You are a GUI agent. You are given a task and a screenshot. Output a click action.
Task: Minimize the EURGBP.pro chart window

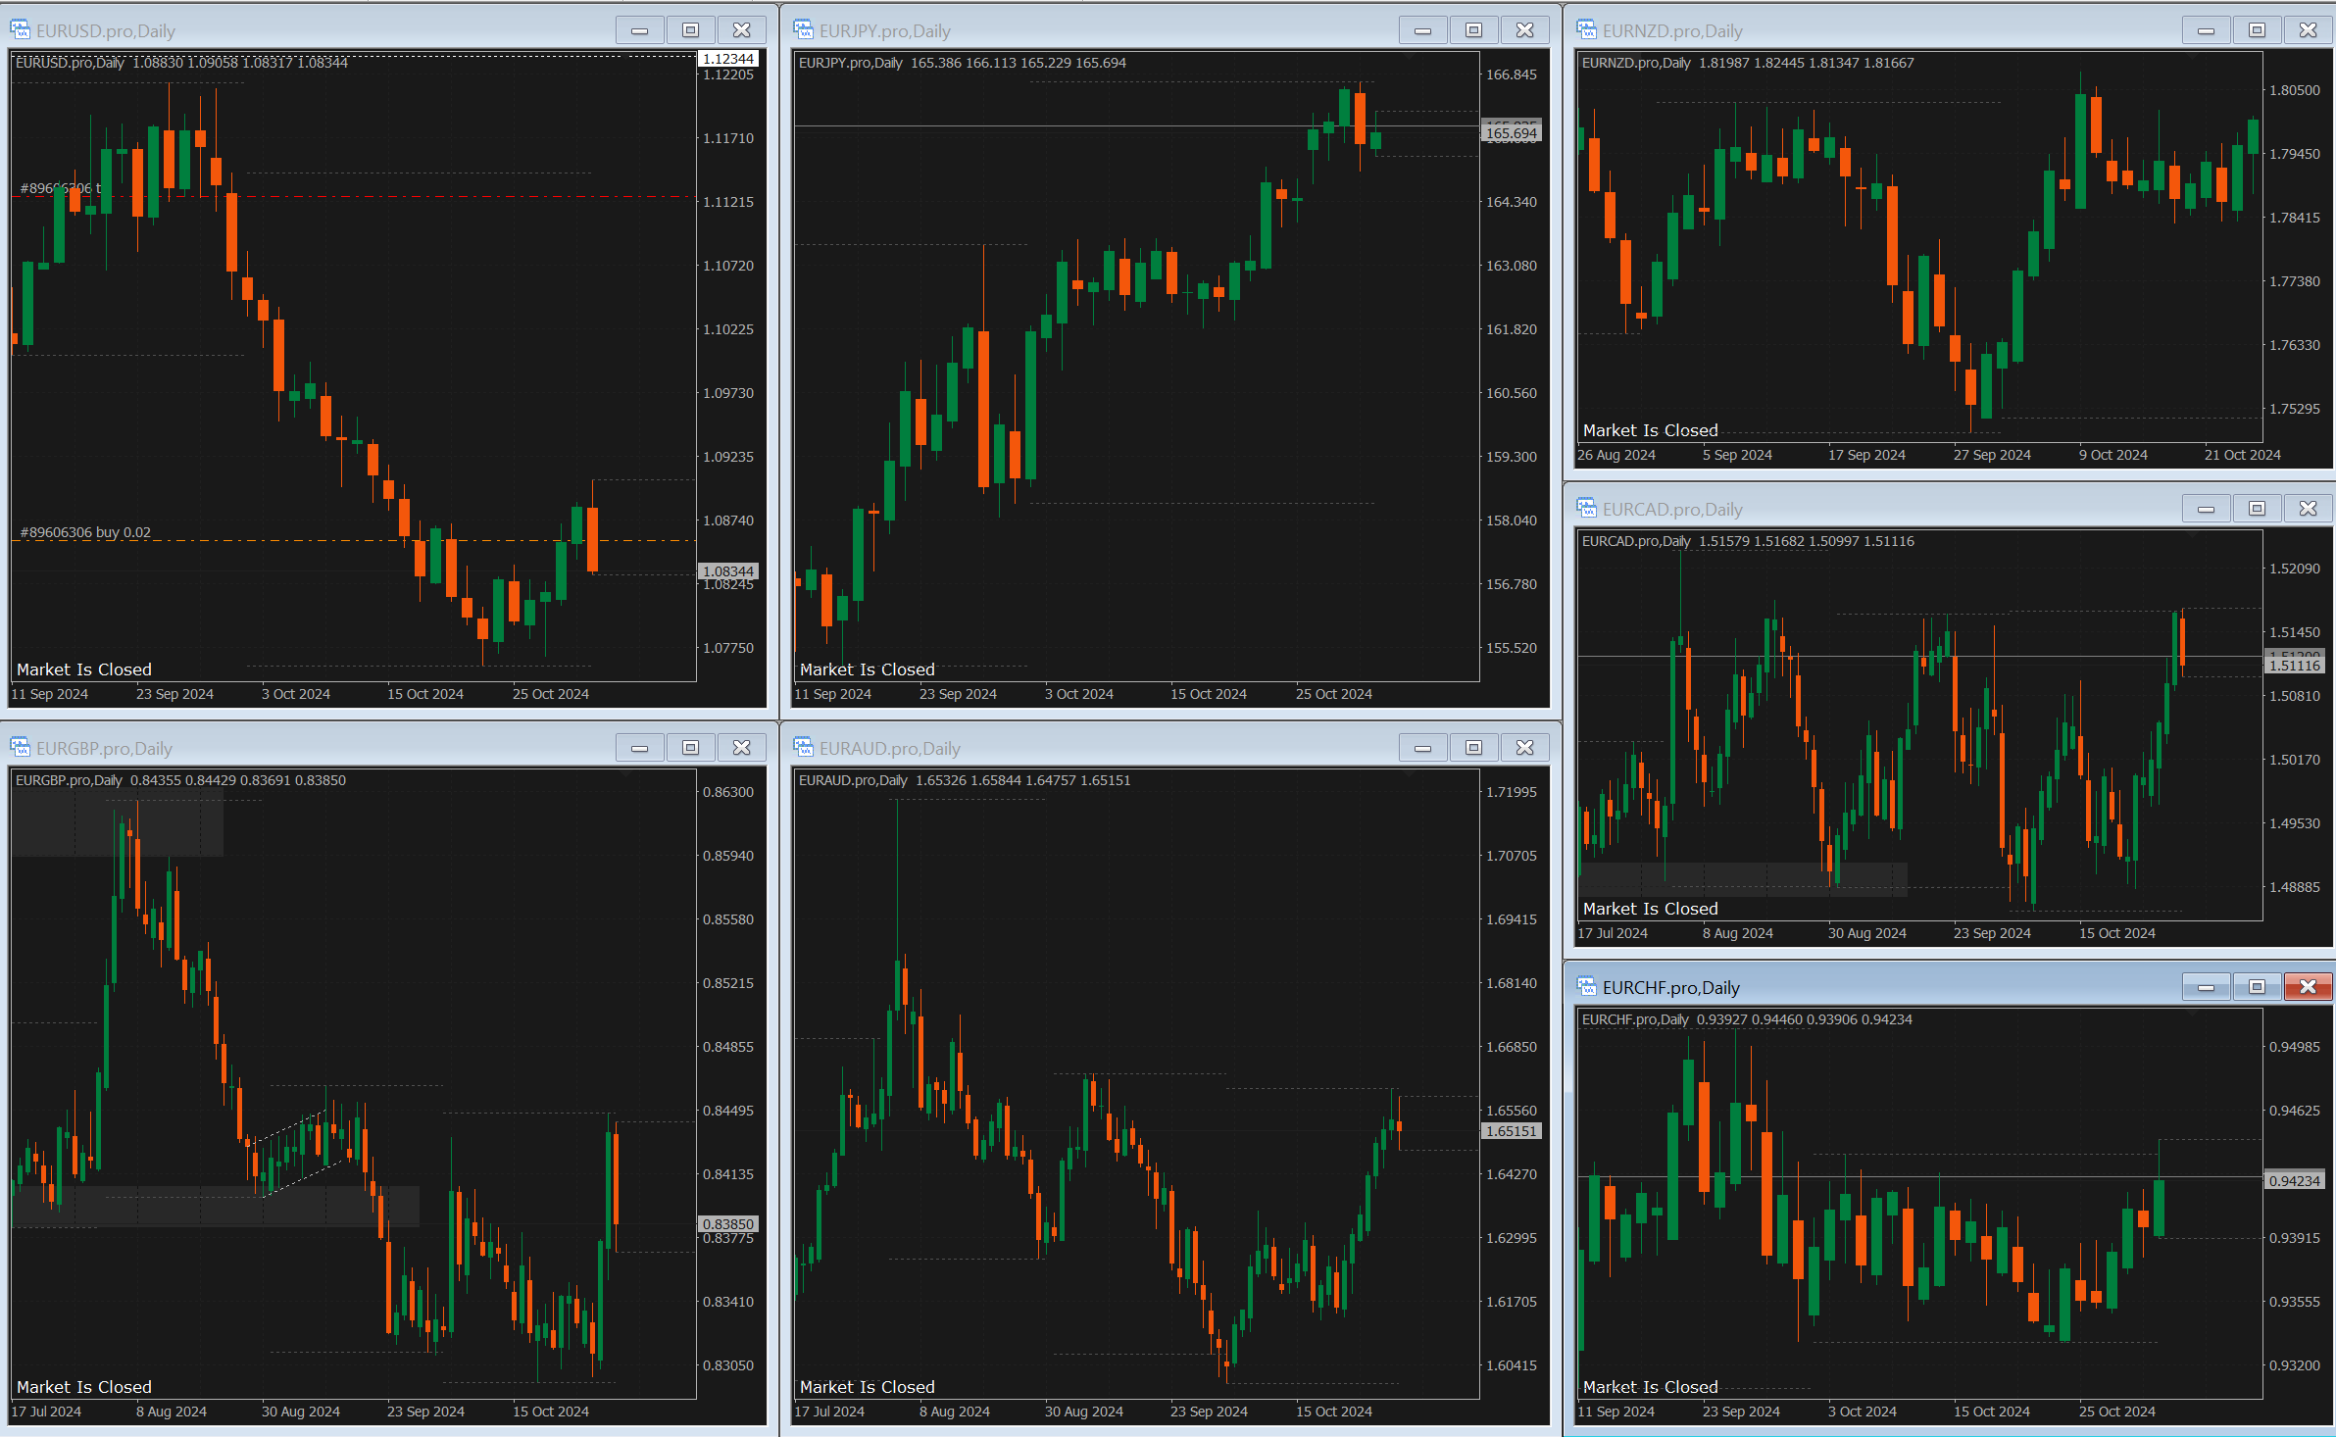click(639, 748)
